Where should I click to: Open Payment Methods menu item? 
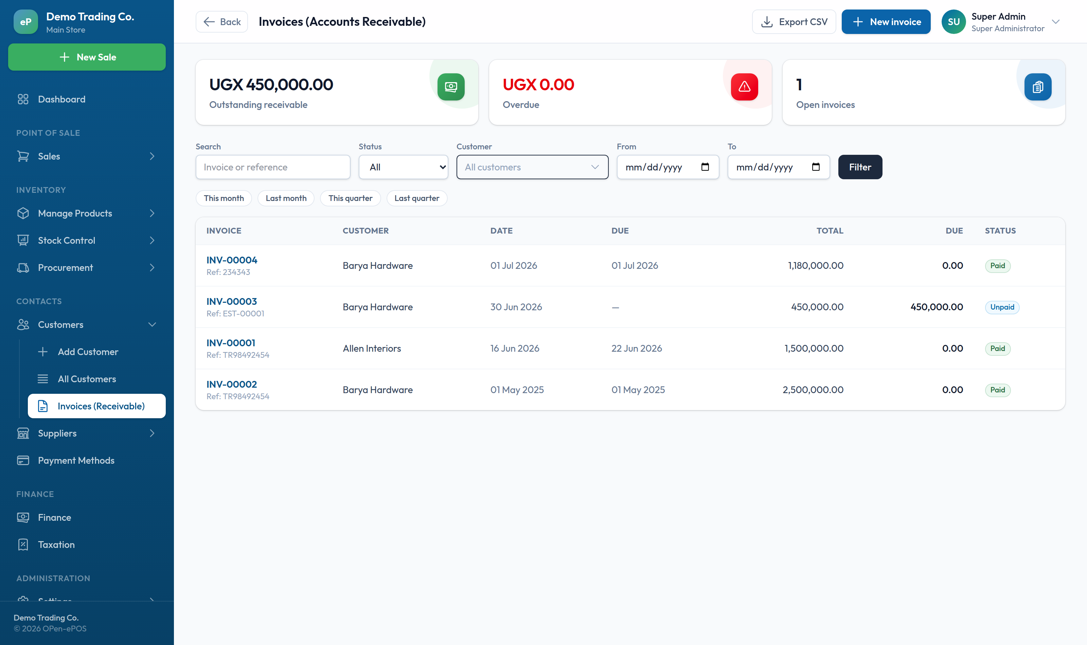click(87, 460)
